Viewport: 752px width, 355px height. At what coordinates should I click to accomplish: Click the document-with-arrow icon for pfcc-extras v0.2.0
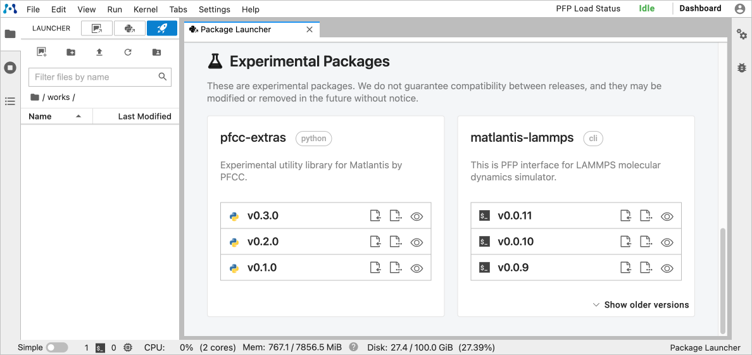coord(375,242)
